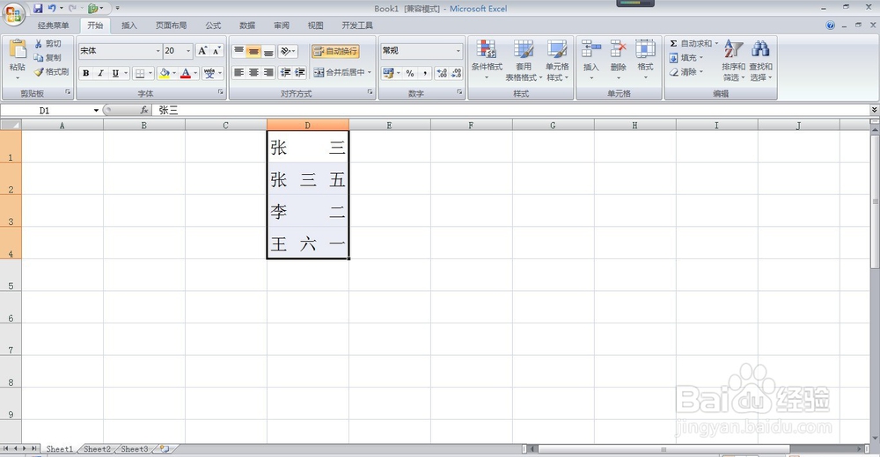Save the workbook from quick access
Screen dimensions: 880x457
(38, 9)
